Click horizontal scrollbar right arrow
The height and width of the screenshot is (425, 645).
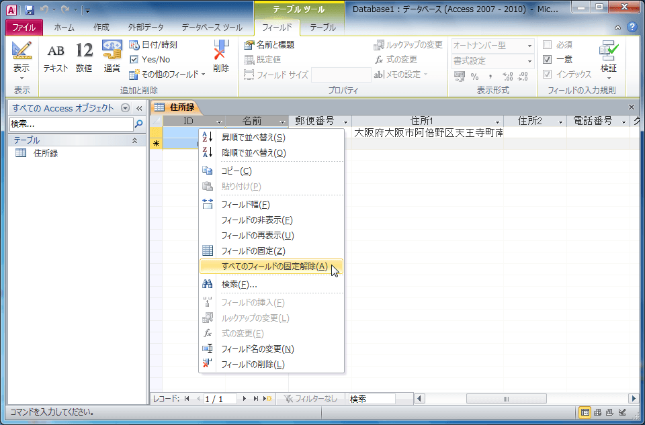tap(634, 398)
